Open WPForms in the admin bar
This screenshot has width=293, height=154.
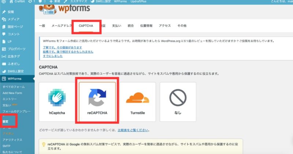(120, 1)
